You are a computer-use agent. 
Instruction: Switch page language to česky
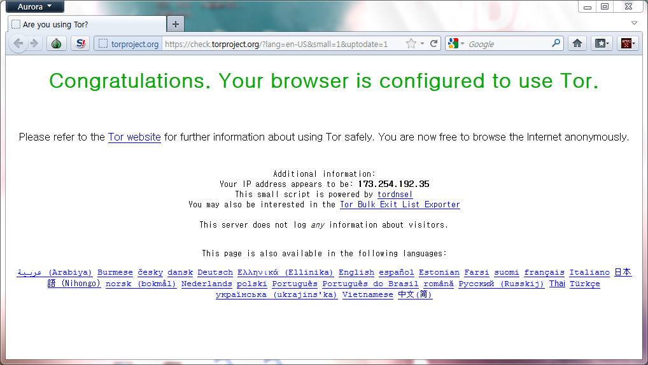[150, 273]
